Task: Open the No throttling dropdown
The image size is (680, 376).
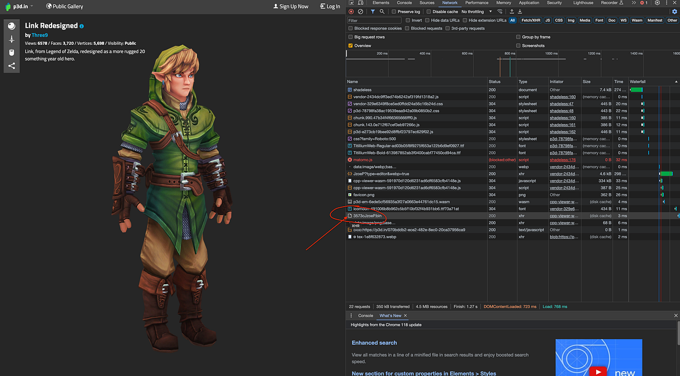Action: point(475,11)
